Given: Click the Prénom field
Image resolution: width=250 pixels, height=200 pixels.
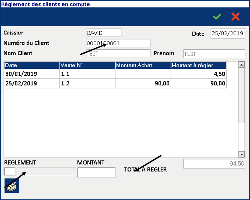Looking at the screenshot, I should (x=214, y=54).
